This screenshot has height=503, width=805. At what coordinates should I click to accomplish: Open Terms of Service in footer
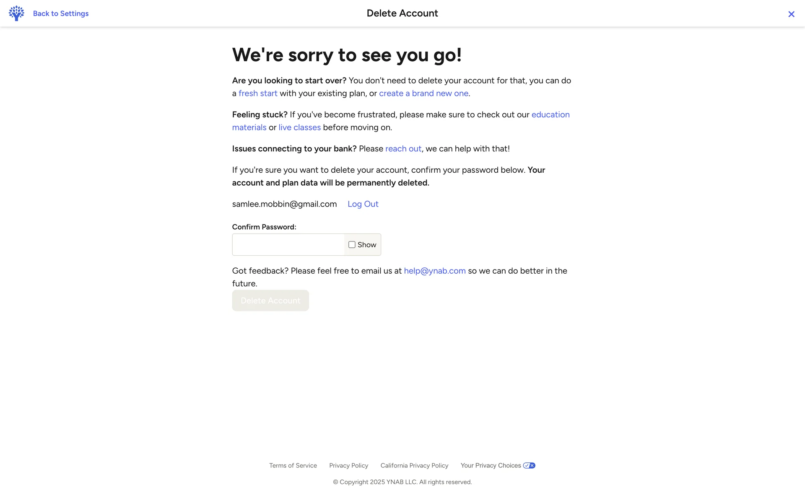point(293,465)
